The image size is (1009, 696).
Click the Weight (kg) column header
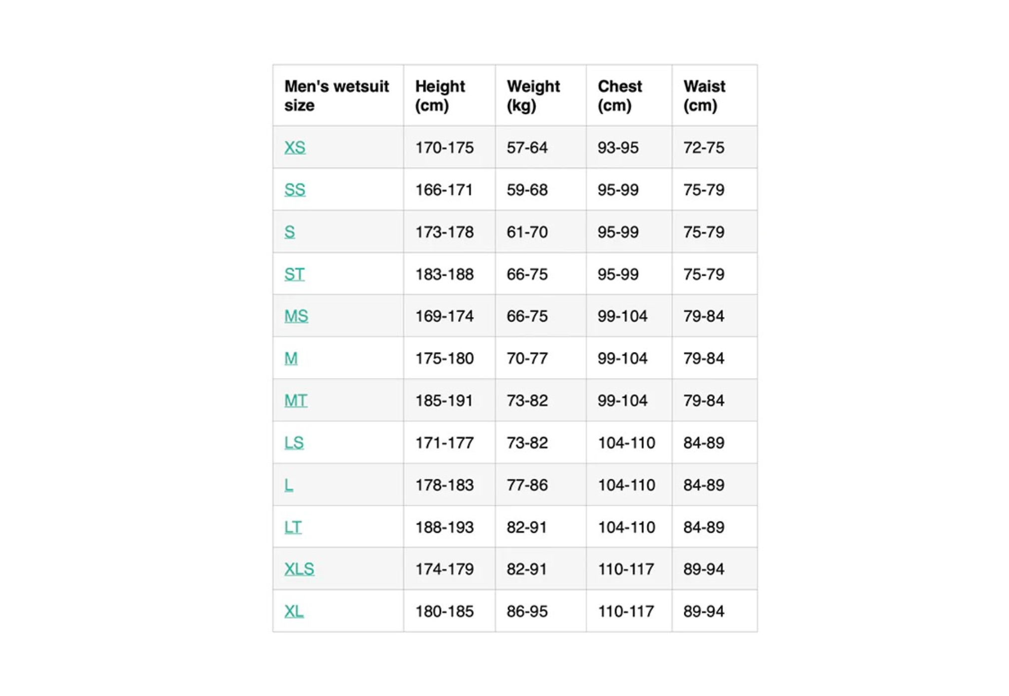click(533, 96)
